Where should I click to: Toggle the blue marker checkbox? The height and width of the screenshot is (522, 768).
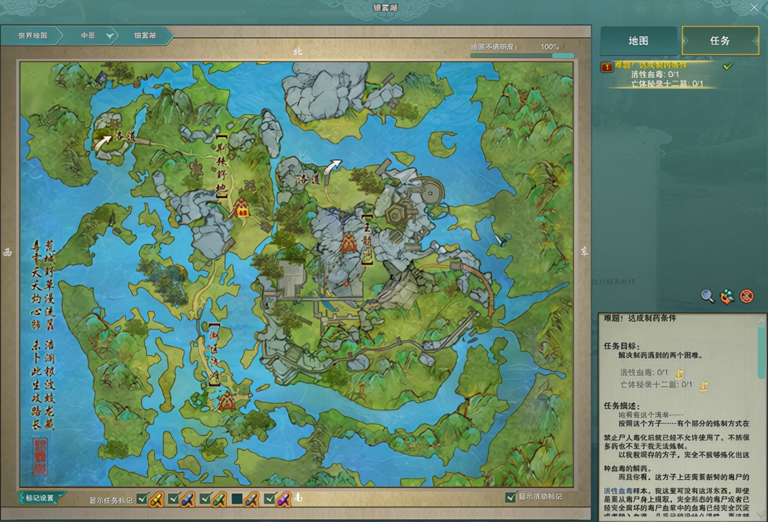pos(173,499)
